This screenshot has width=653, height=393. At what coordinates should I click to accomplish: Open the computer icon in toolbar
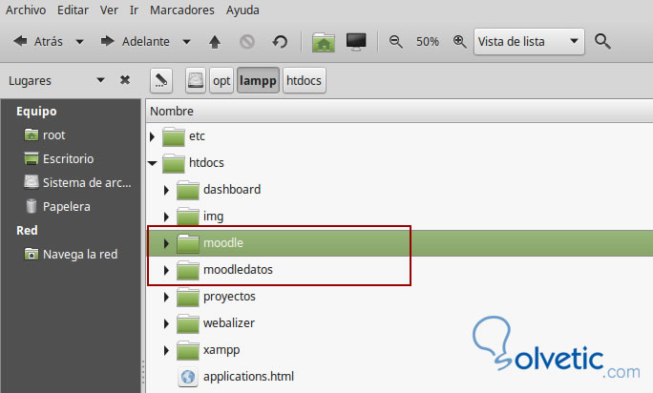(x=356, y=42)
